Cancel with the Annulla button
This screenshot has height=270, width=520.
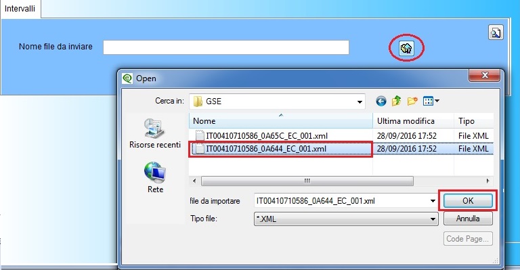(468, 219)
